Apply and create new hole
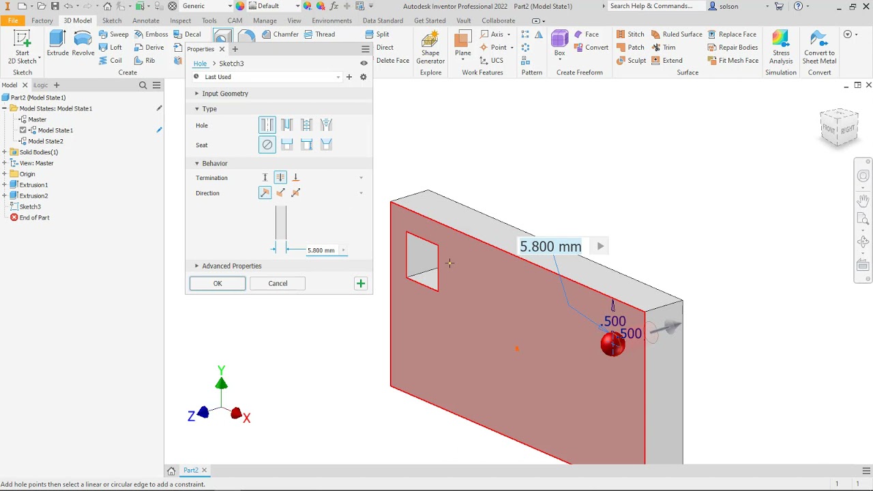Screen dimensions: 873x491 pyautogui.click(x=361, y=284)
